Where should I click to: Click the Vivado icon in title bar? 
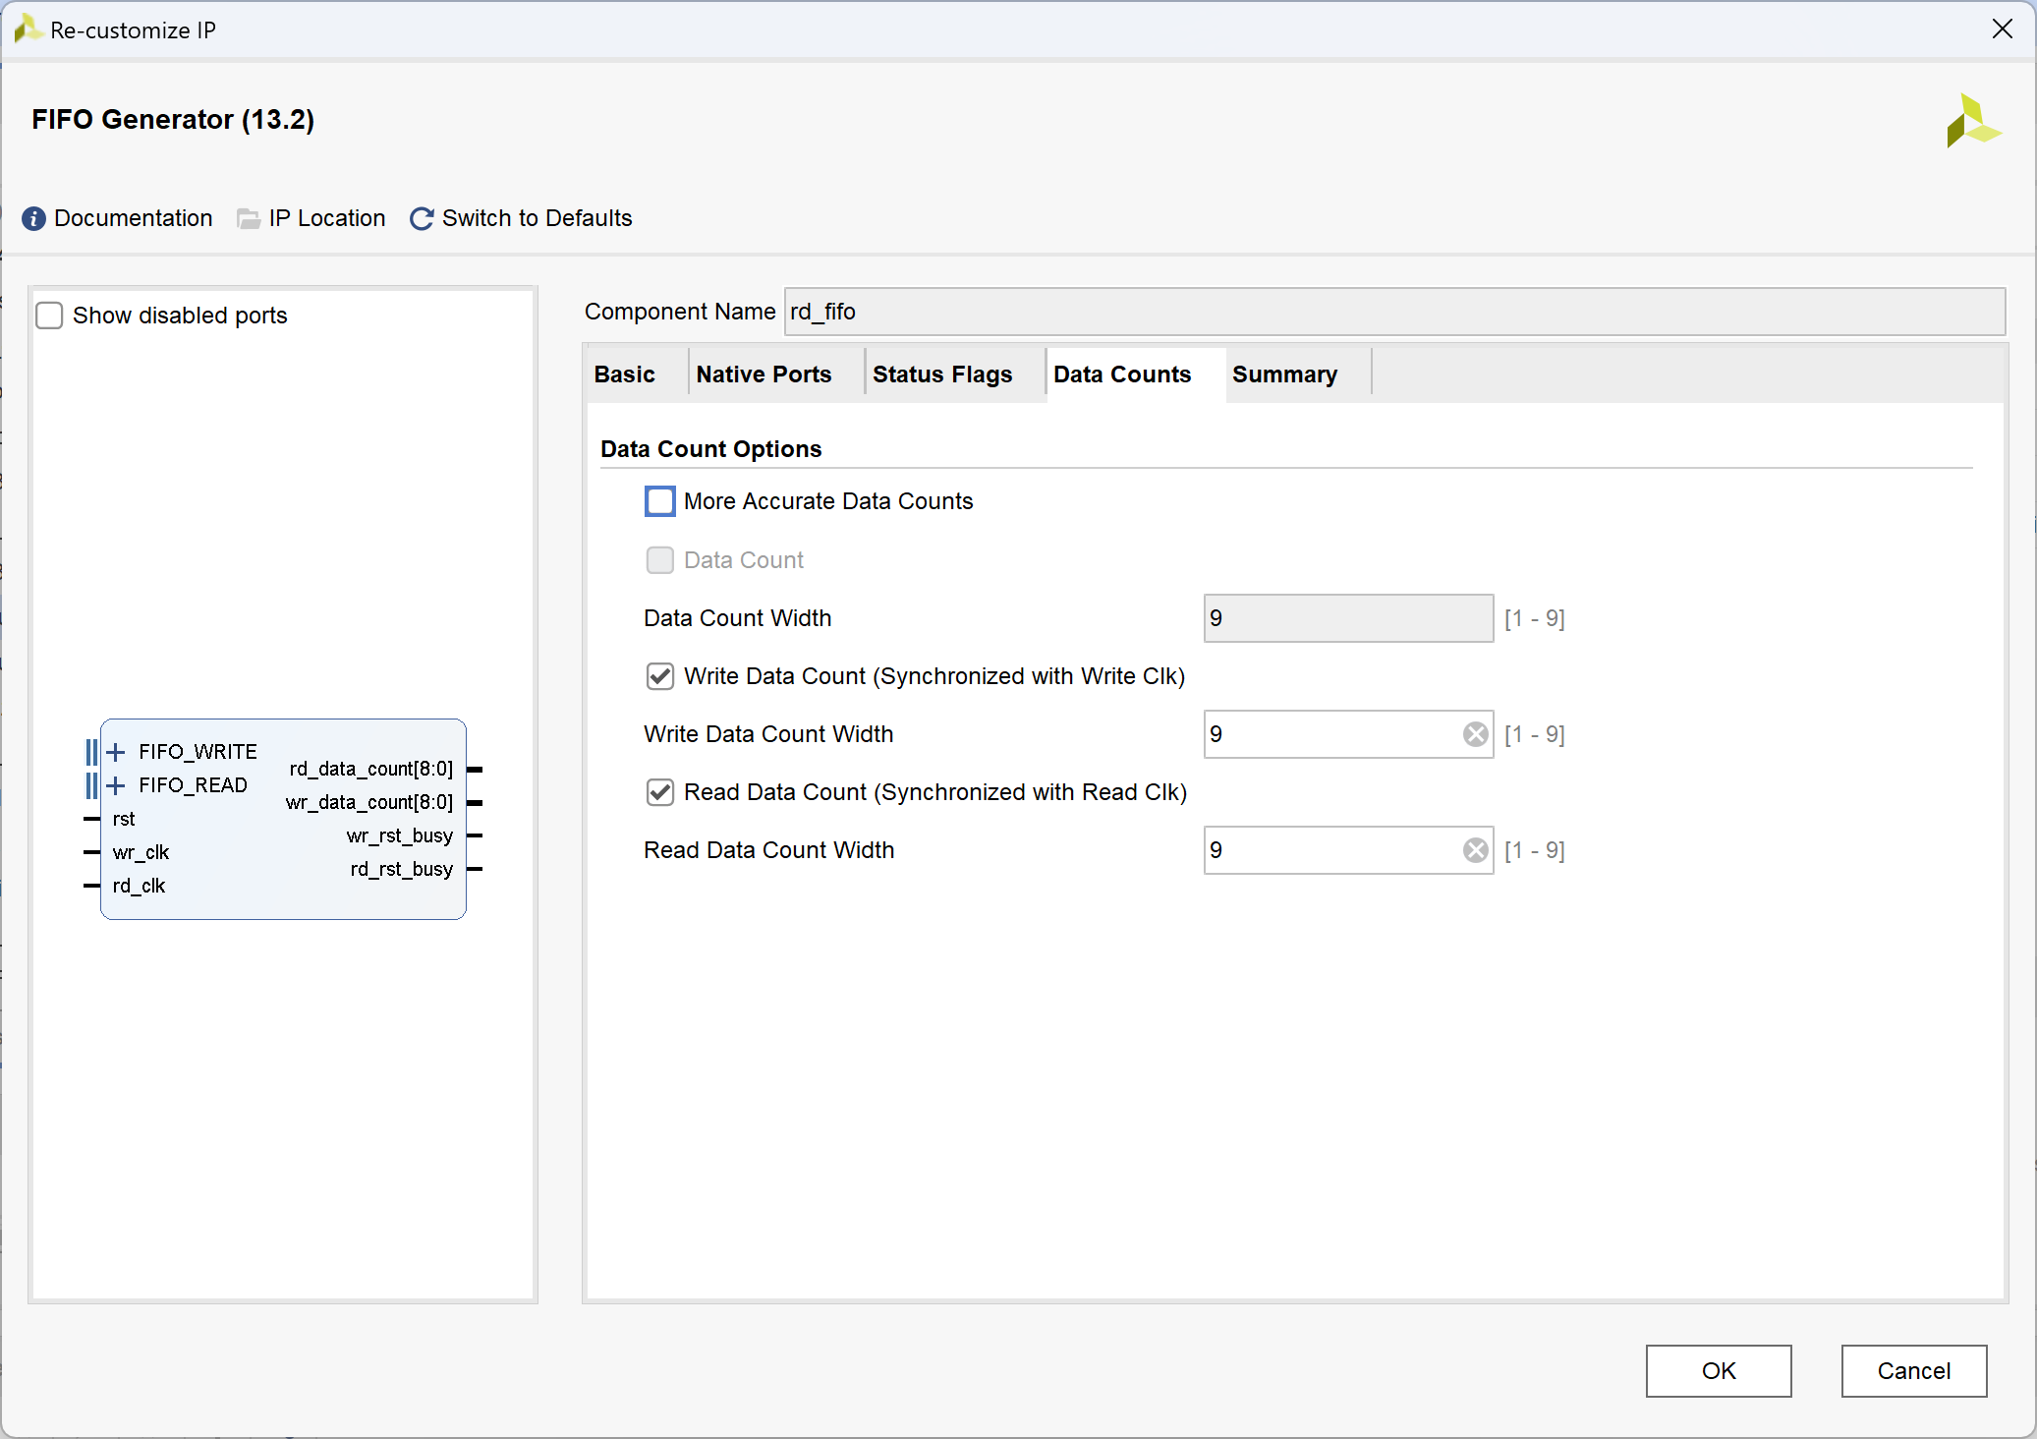(x=27, y=29)
